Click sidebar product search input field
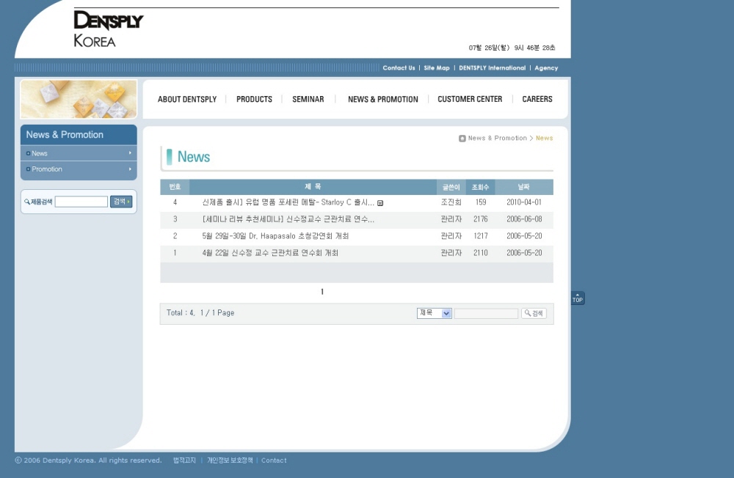 (x=81, y=202)
